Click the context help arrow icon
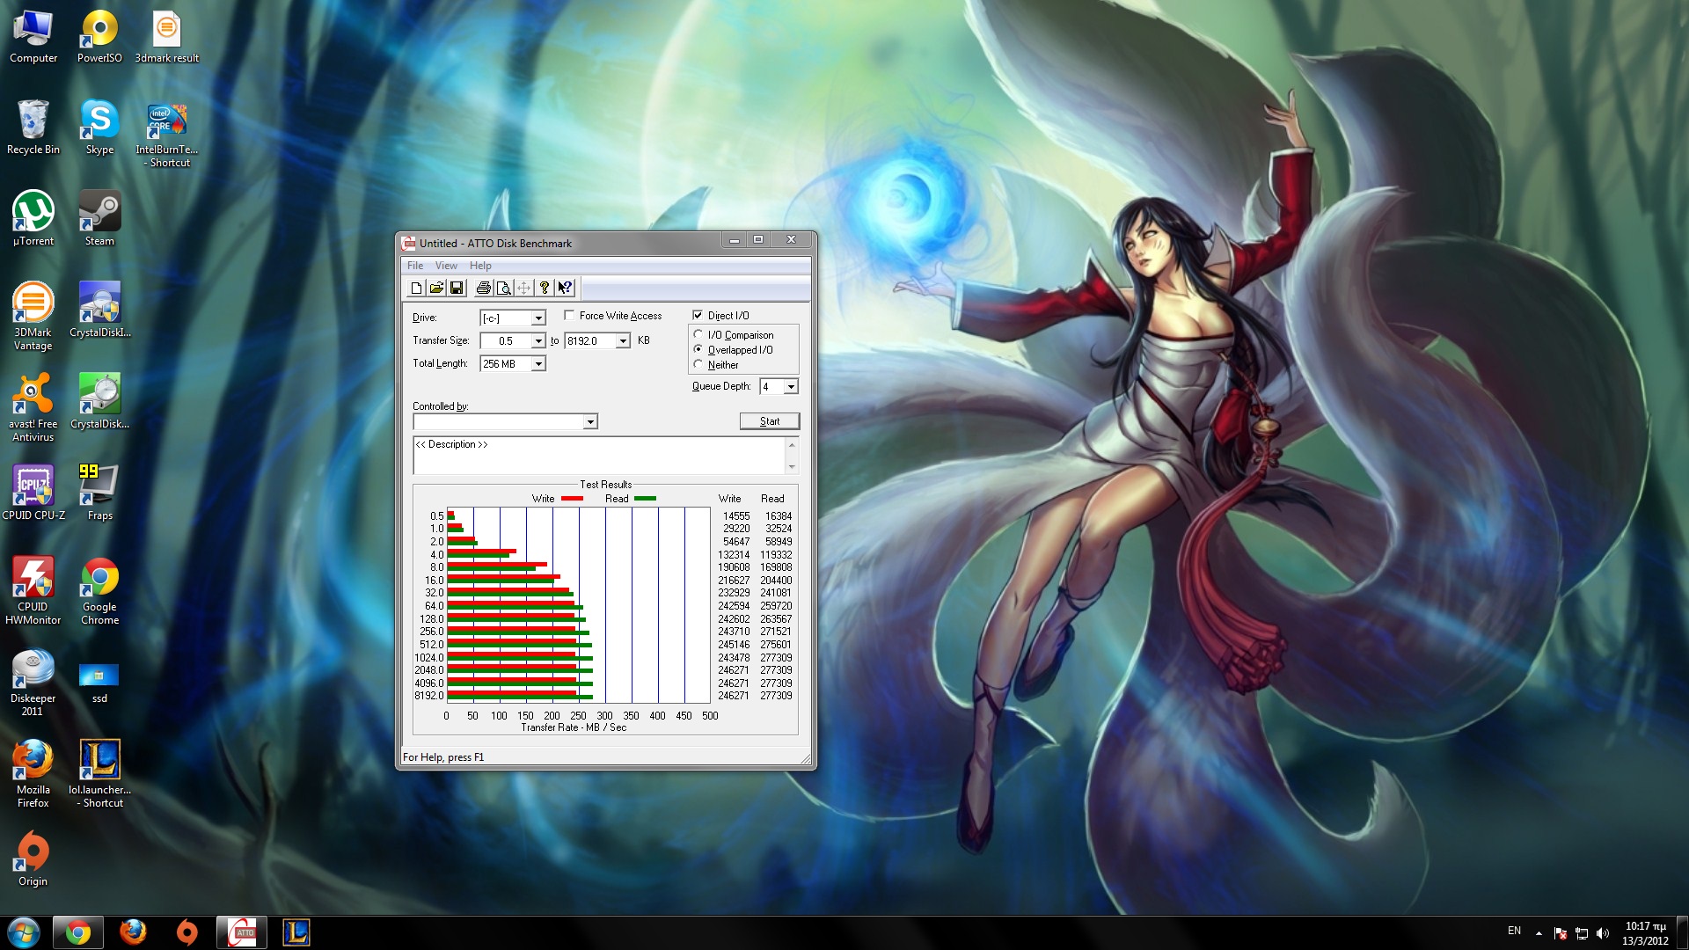The height and width of the screenshot is (950, 1689). (565, 288)
